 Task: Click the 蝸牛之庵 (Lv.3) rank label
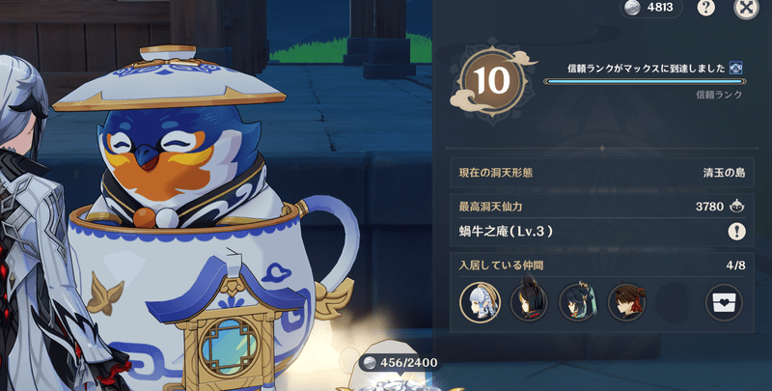click(x=505, y=232)
